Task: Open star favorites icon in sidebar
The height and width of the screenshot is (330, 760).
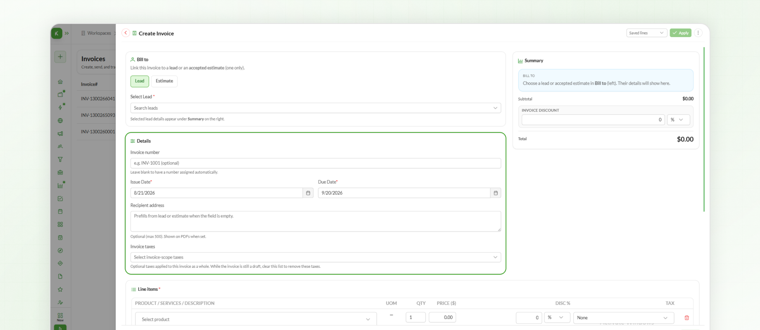Action: (x=60, y=290)
